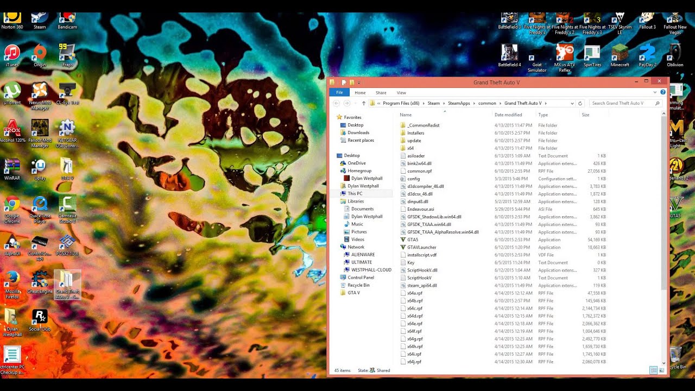The image size is (695, 391).
Task: Select the Cheat Engine desktop icon
Action: tap(40, 282)
